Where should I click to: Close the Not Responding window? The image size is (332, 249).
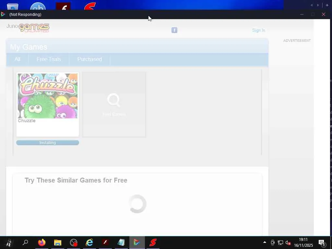pos(323,14)
